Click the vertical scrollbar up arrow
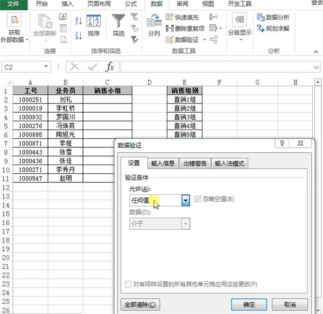 (318, 82)
